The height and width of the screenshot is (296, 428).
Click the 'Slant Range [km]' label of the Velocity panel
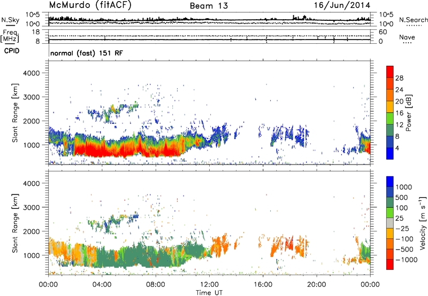click(15, 223)
